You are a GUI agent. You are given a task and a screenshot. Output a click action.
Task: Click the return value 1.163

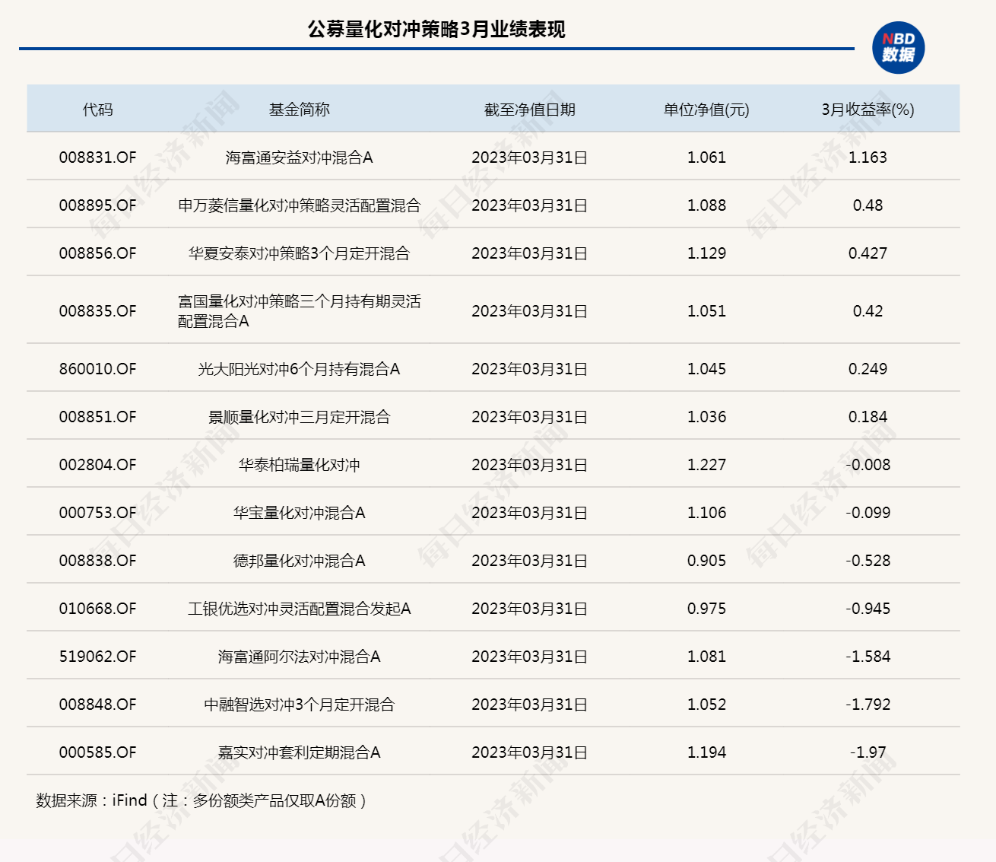pyautogui.click(x=868, y=157)
